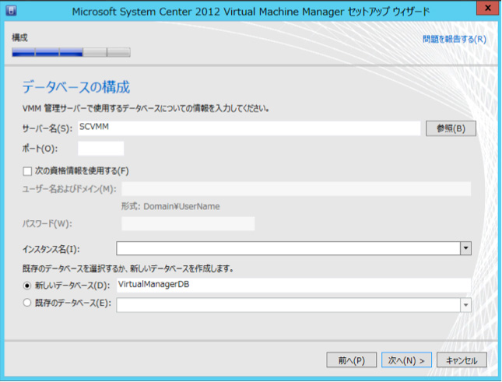
Task: Go back with 前へ(P) button
Action: (352, 360)
